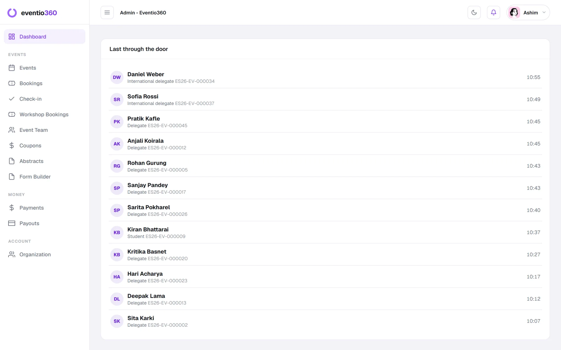
Task: Expand the Ashim account dropdown chevron
Action: pyautogui.click(x=544, y=13)
